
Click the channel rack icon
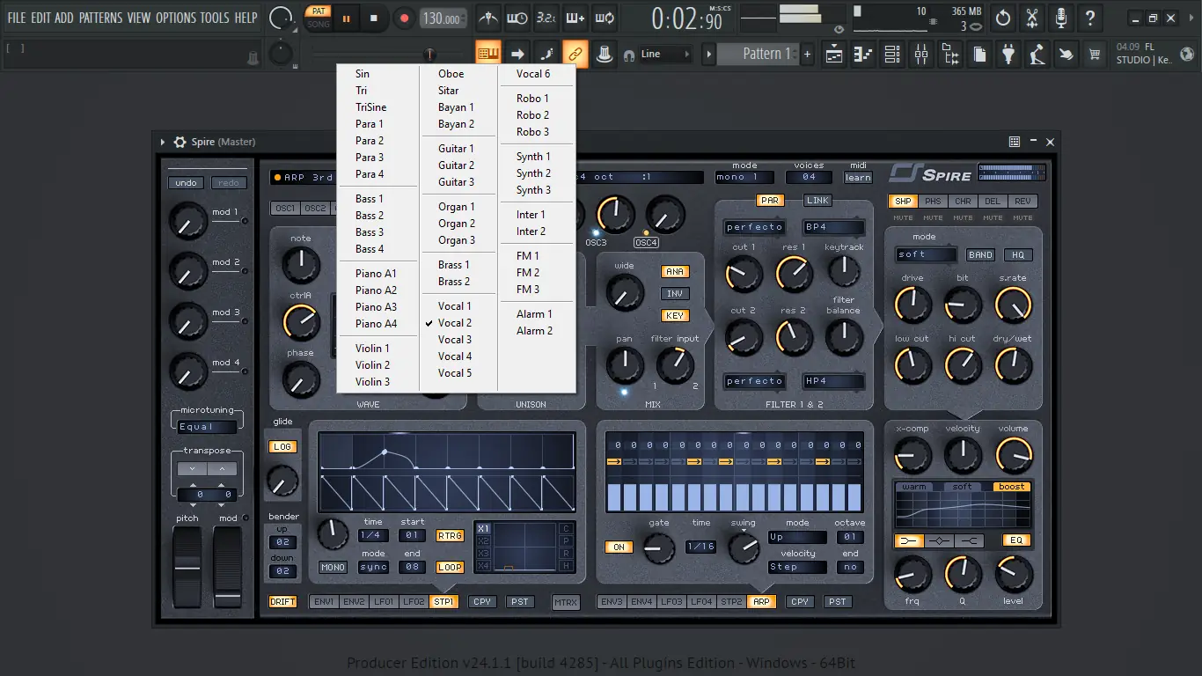(891, 55)
